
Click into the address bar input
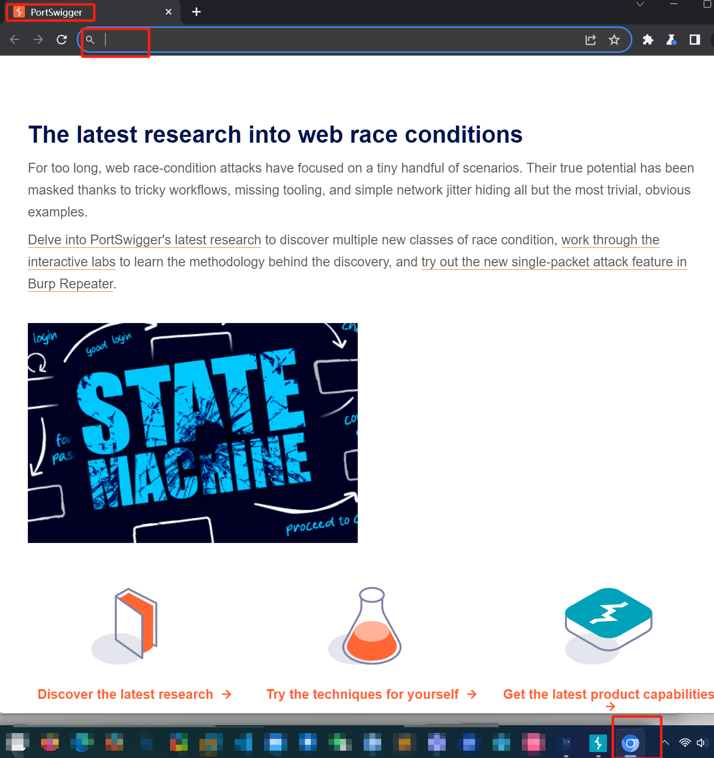pos(332,40)
